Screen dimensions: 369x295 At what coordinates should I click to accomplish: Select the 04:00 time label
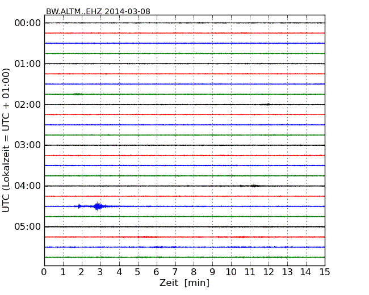point(28,186)
